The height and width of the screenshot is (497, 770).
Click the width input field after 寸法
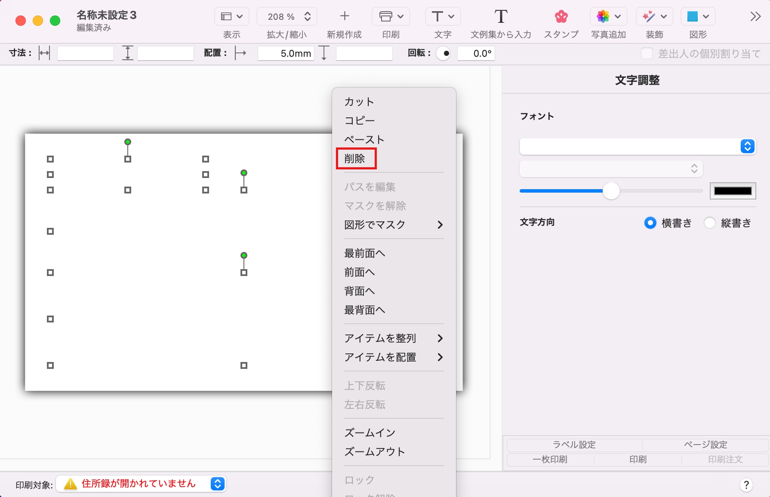coord(86,53)
